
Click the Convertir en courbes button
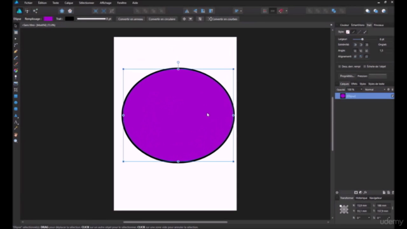pos(223,19)
